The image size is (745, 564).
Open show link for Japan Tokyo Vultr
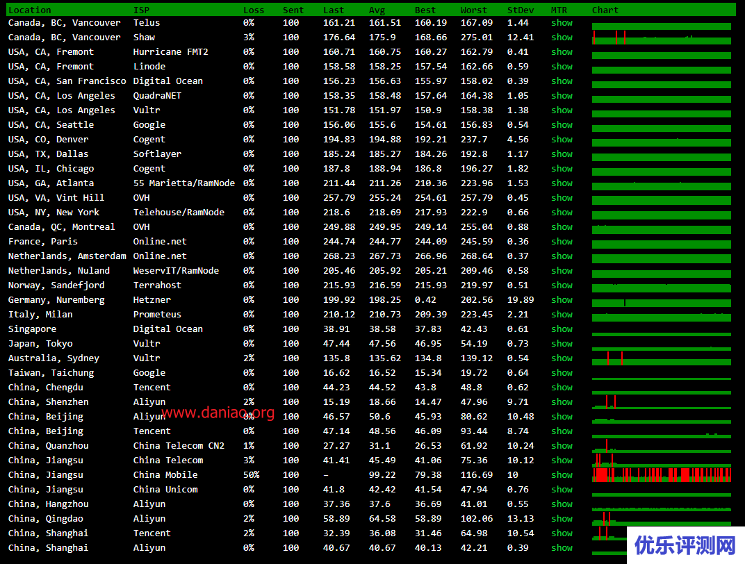point(562,344)
